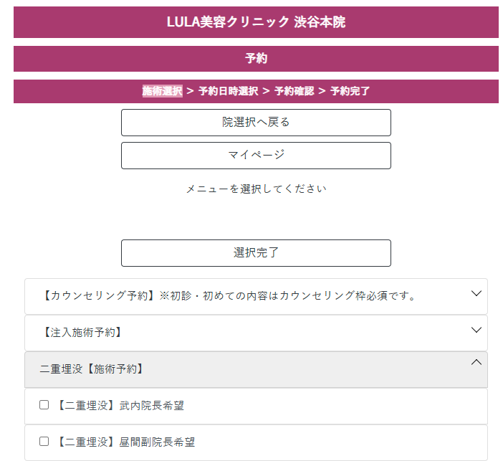503x461 pixels.
Task: Click the 【二重埋没】昼間副院長希望 label text
Action: tap(125, 442)
